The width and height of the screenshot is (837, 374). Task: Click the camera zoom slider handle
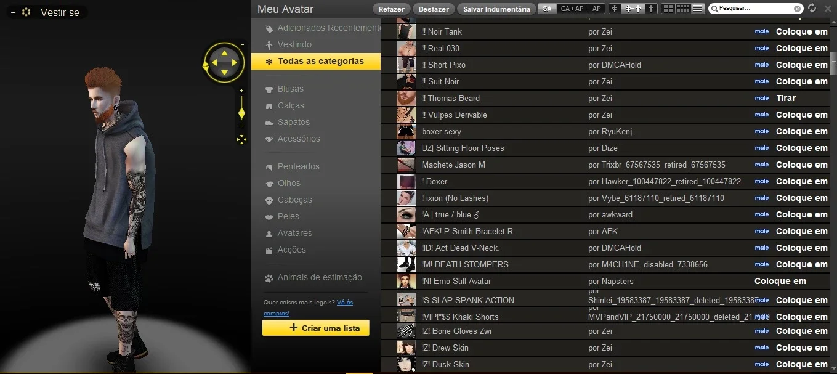pos(241,113)
